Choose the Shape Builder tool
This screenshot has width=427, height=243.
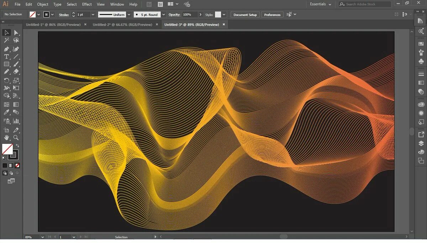(x=6, y=96)
